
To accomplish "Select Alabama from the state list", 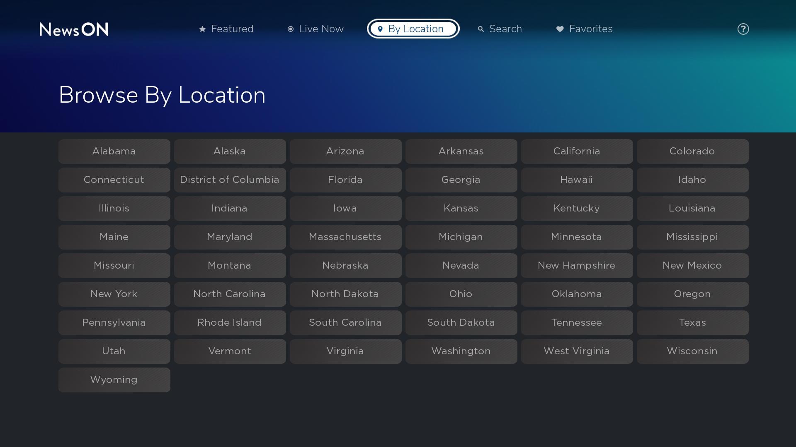I will (114, 151).
